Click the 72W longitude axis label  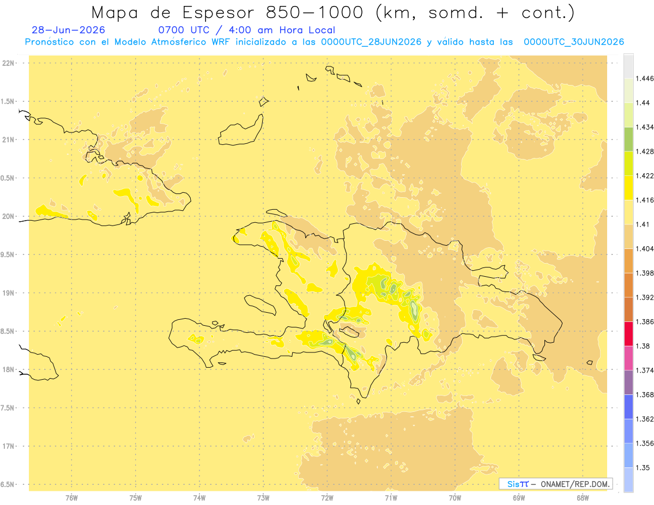pos(327,497)
